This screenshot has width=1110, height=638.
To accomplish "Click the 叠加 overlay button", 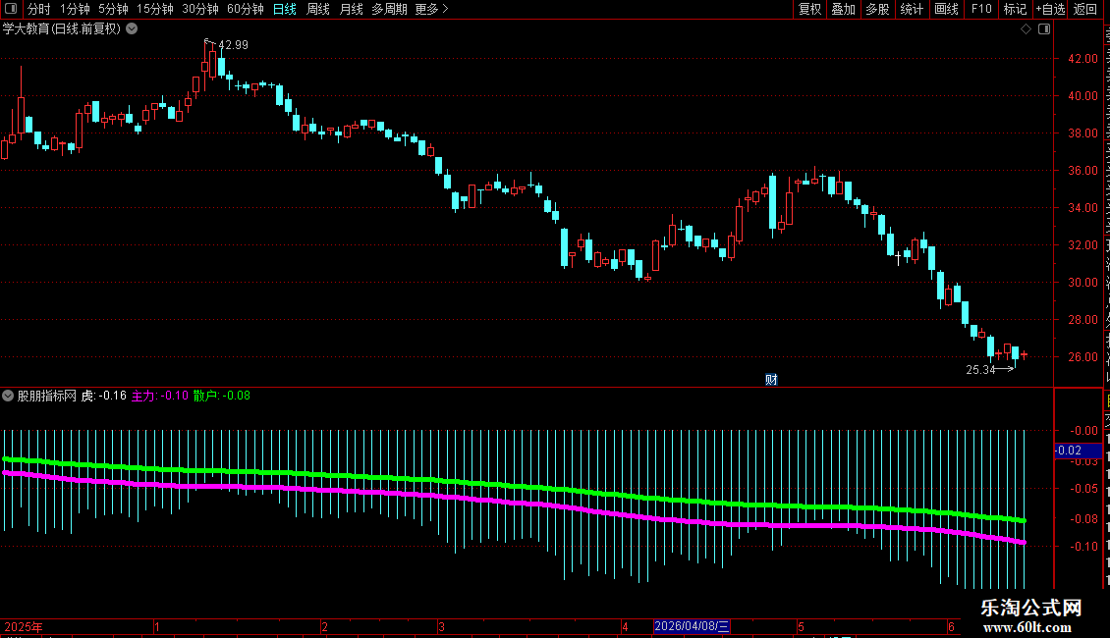I will coord(843,9).
